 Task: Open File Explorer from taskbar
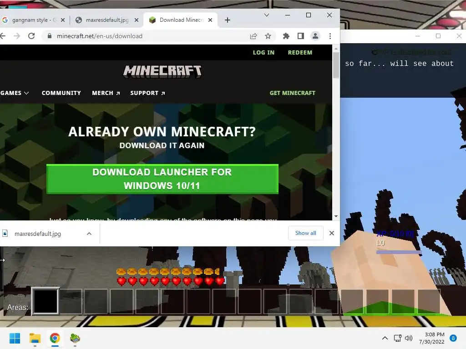click(x=35, y=338)
